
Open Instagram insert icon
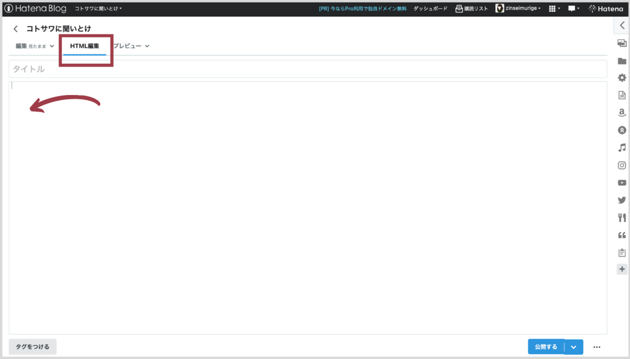622,165
